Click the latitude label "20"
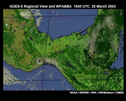 [x=121, y=14]
